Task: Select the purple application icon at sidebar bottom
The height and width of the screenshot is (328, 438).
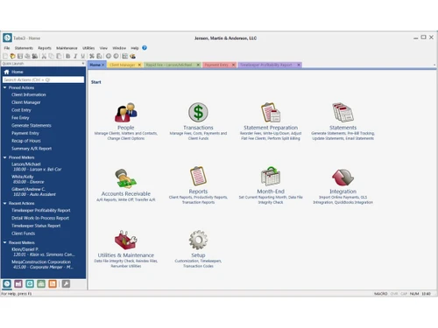Action: (18, 283)
